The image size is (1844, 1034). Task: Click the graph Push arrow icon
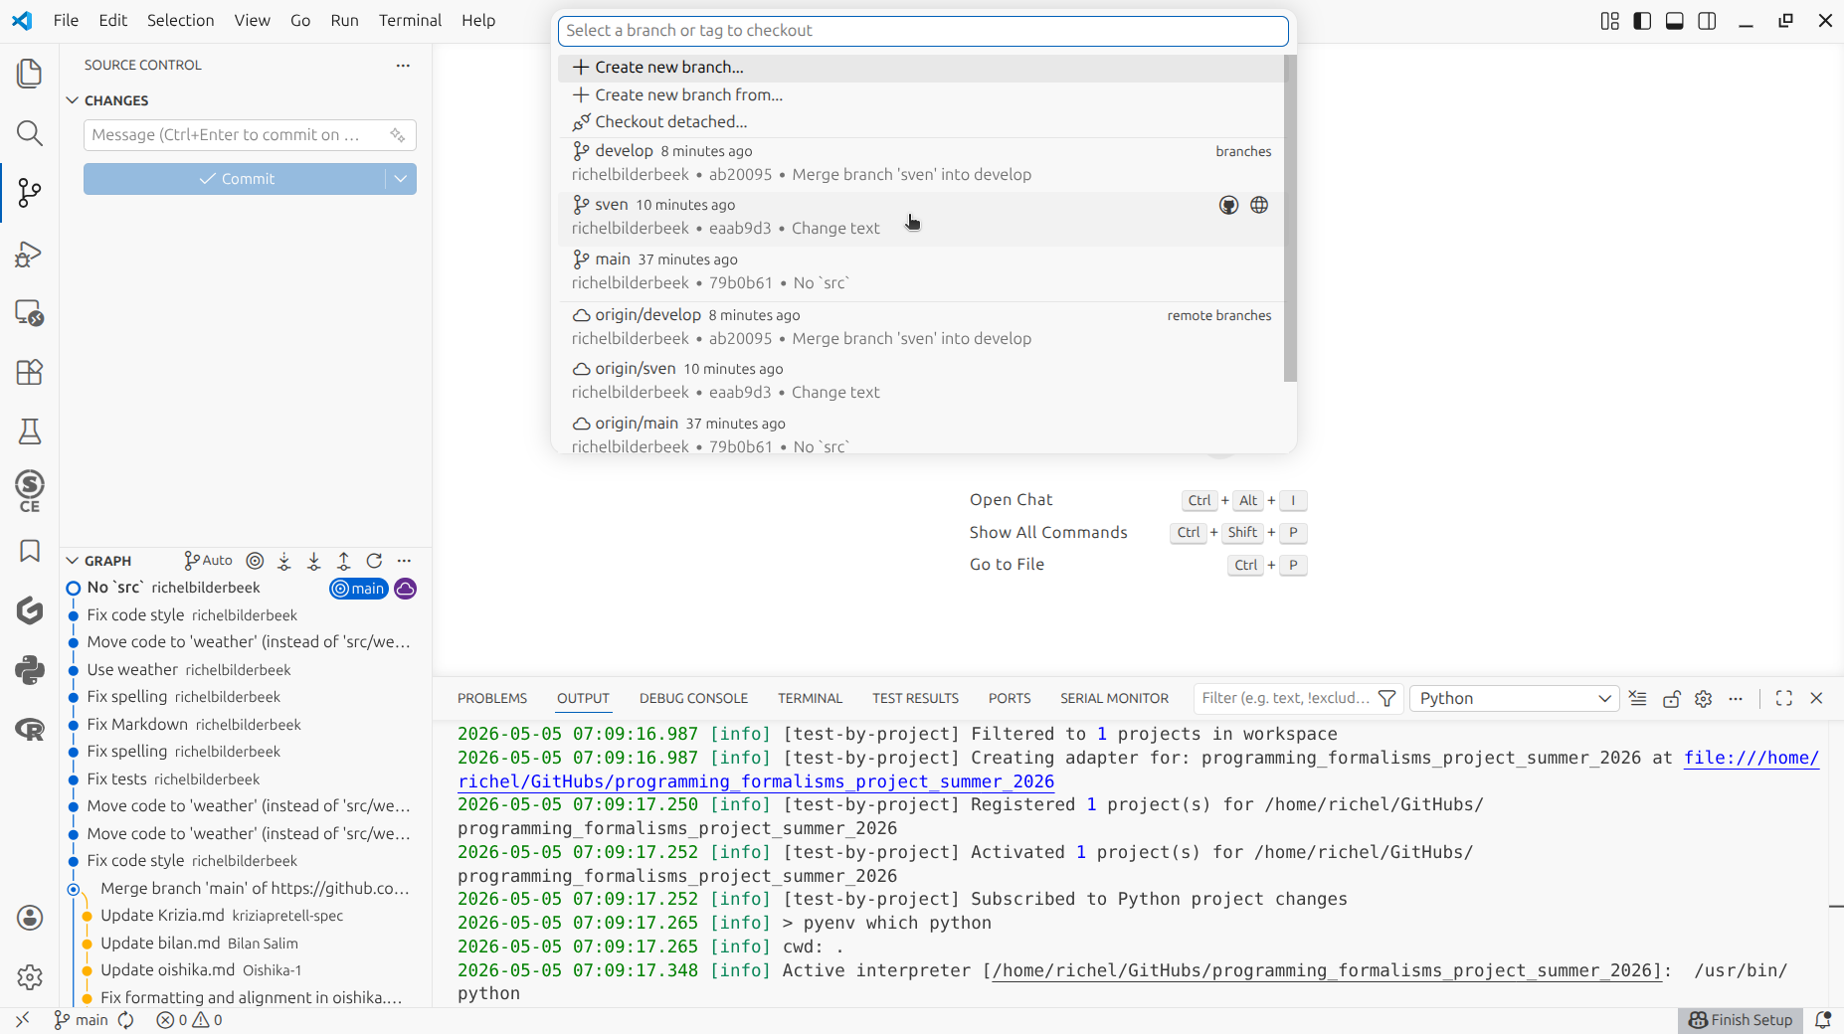[344, 561]
